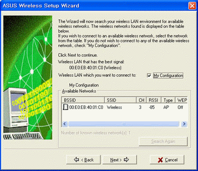Select the network icon beside 00:E0:EB:40:01:C0

(x=66, y=107)
